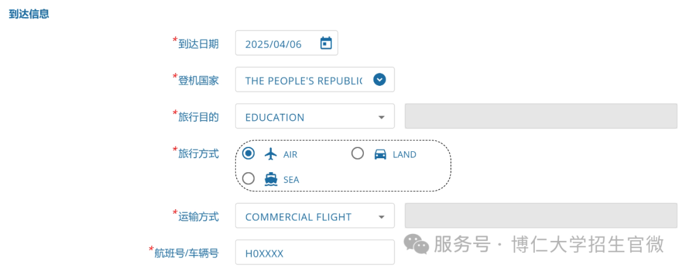Screen dimensions: 686x272
Task: Click the car icon beside LAND
Action: click(380, 154)
